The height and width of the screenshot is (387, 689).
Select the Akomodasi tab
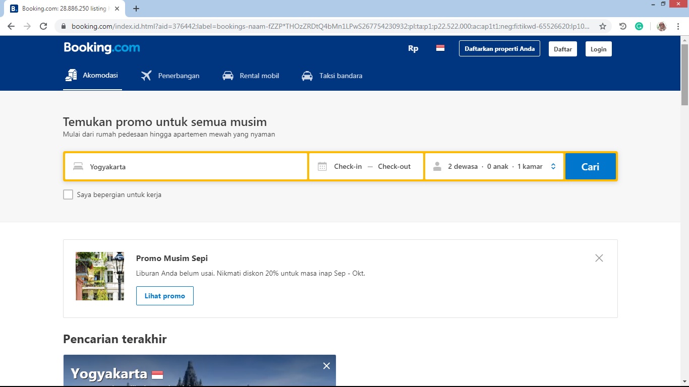(92, 76)
